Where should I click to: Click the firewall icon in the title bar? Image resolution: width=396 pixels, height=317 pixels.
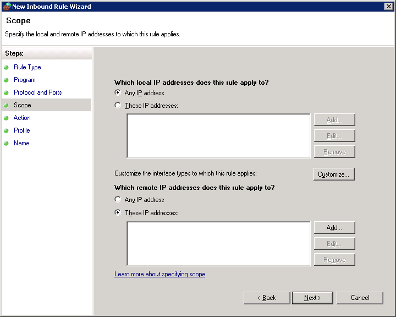(7, 7)
